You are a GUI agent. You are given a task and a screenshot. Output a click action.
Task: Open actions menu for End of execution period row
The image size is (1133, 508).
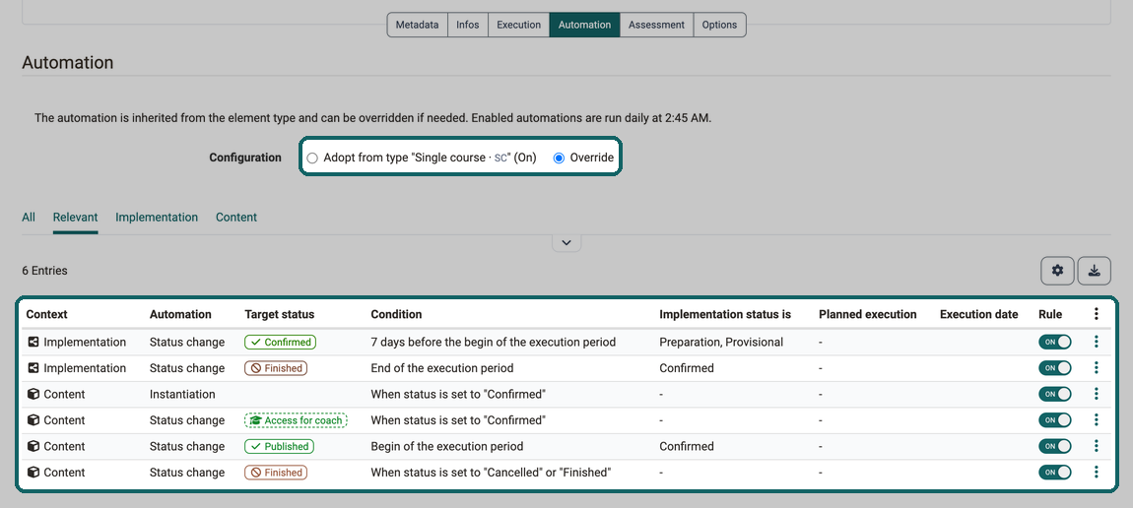[x=1097, y=368]
